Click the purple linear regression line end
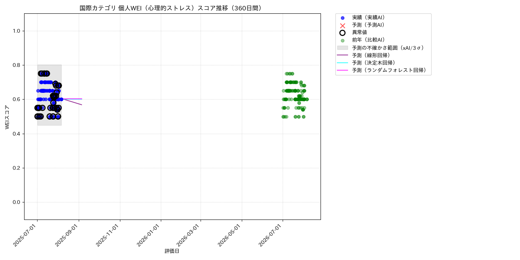This screenshot has width=520, height=260. pyautogui.click(x=81, y=104)
